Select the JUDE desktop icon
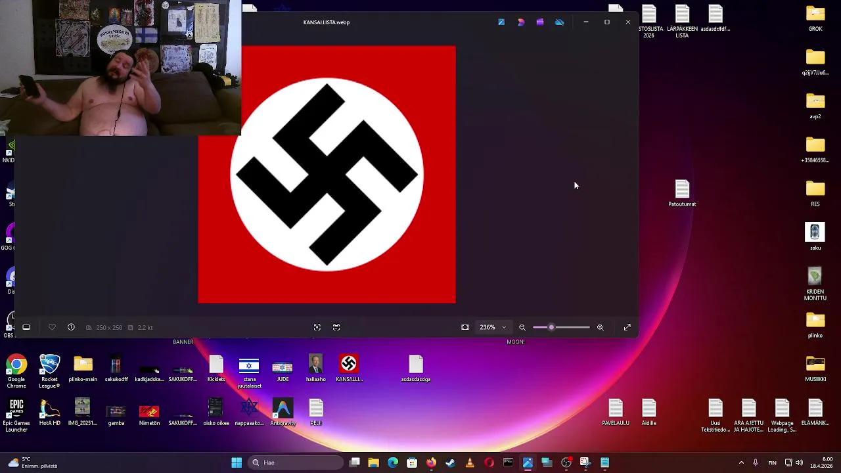Image resolution: width=841 pixels, height=473 pixels. (283, 369)
